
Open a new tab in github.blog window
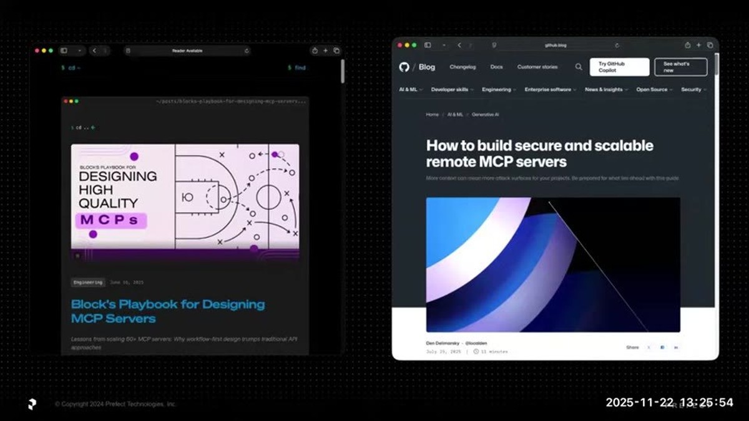coord(698,45)
